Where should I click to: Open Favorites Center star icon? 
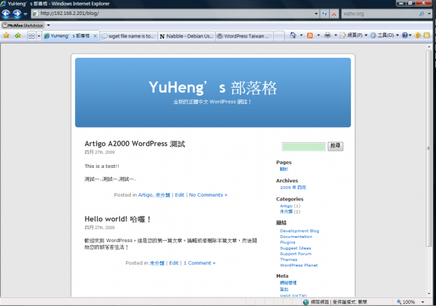point(6,35)
